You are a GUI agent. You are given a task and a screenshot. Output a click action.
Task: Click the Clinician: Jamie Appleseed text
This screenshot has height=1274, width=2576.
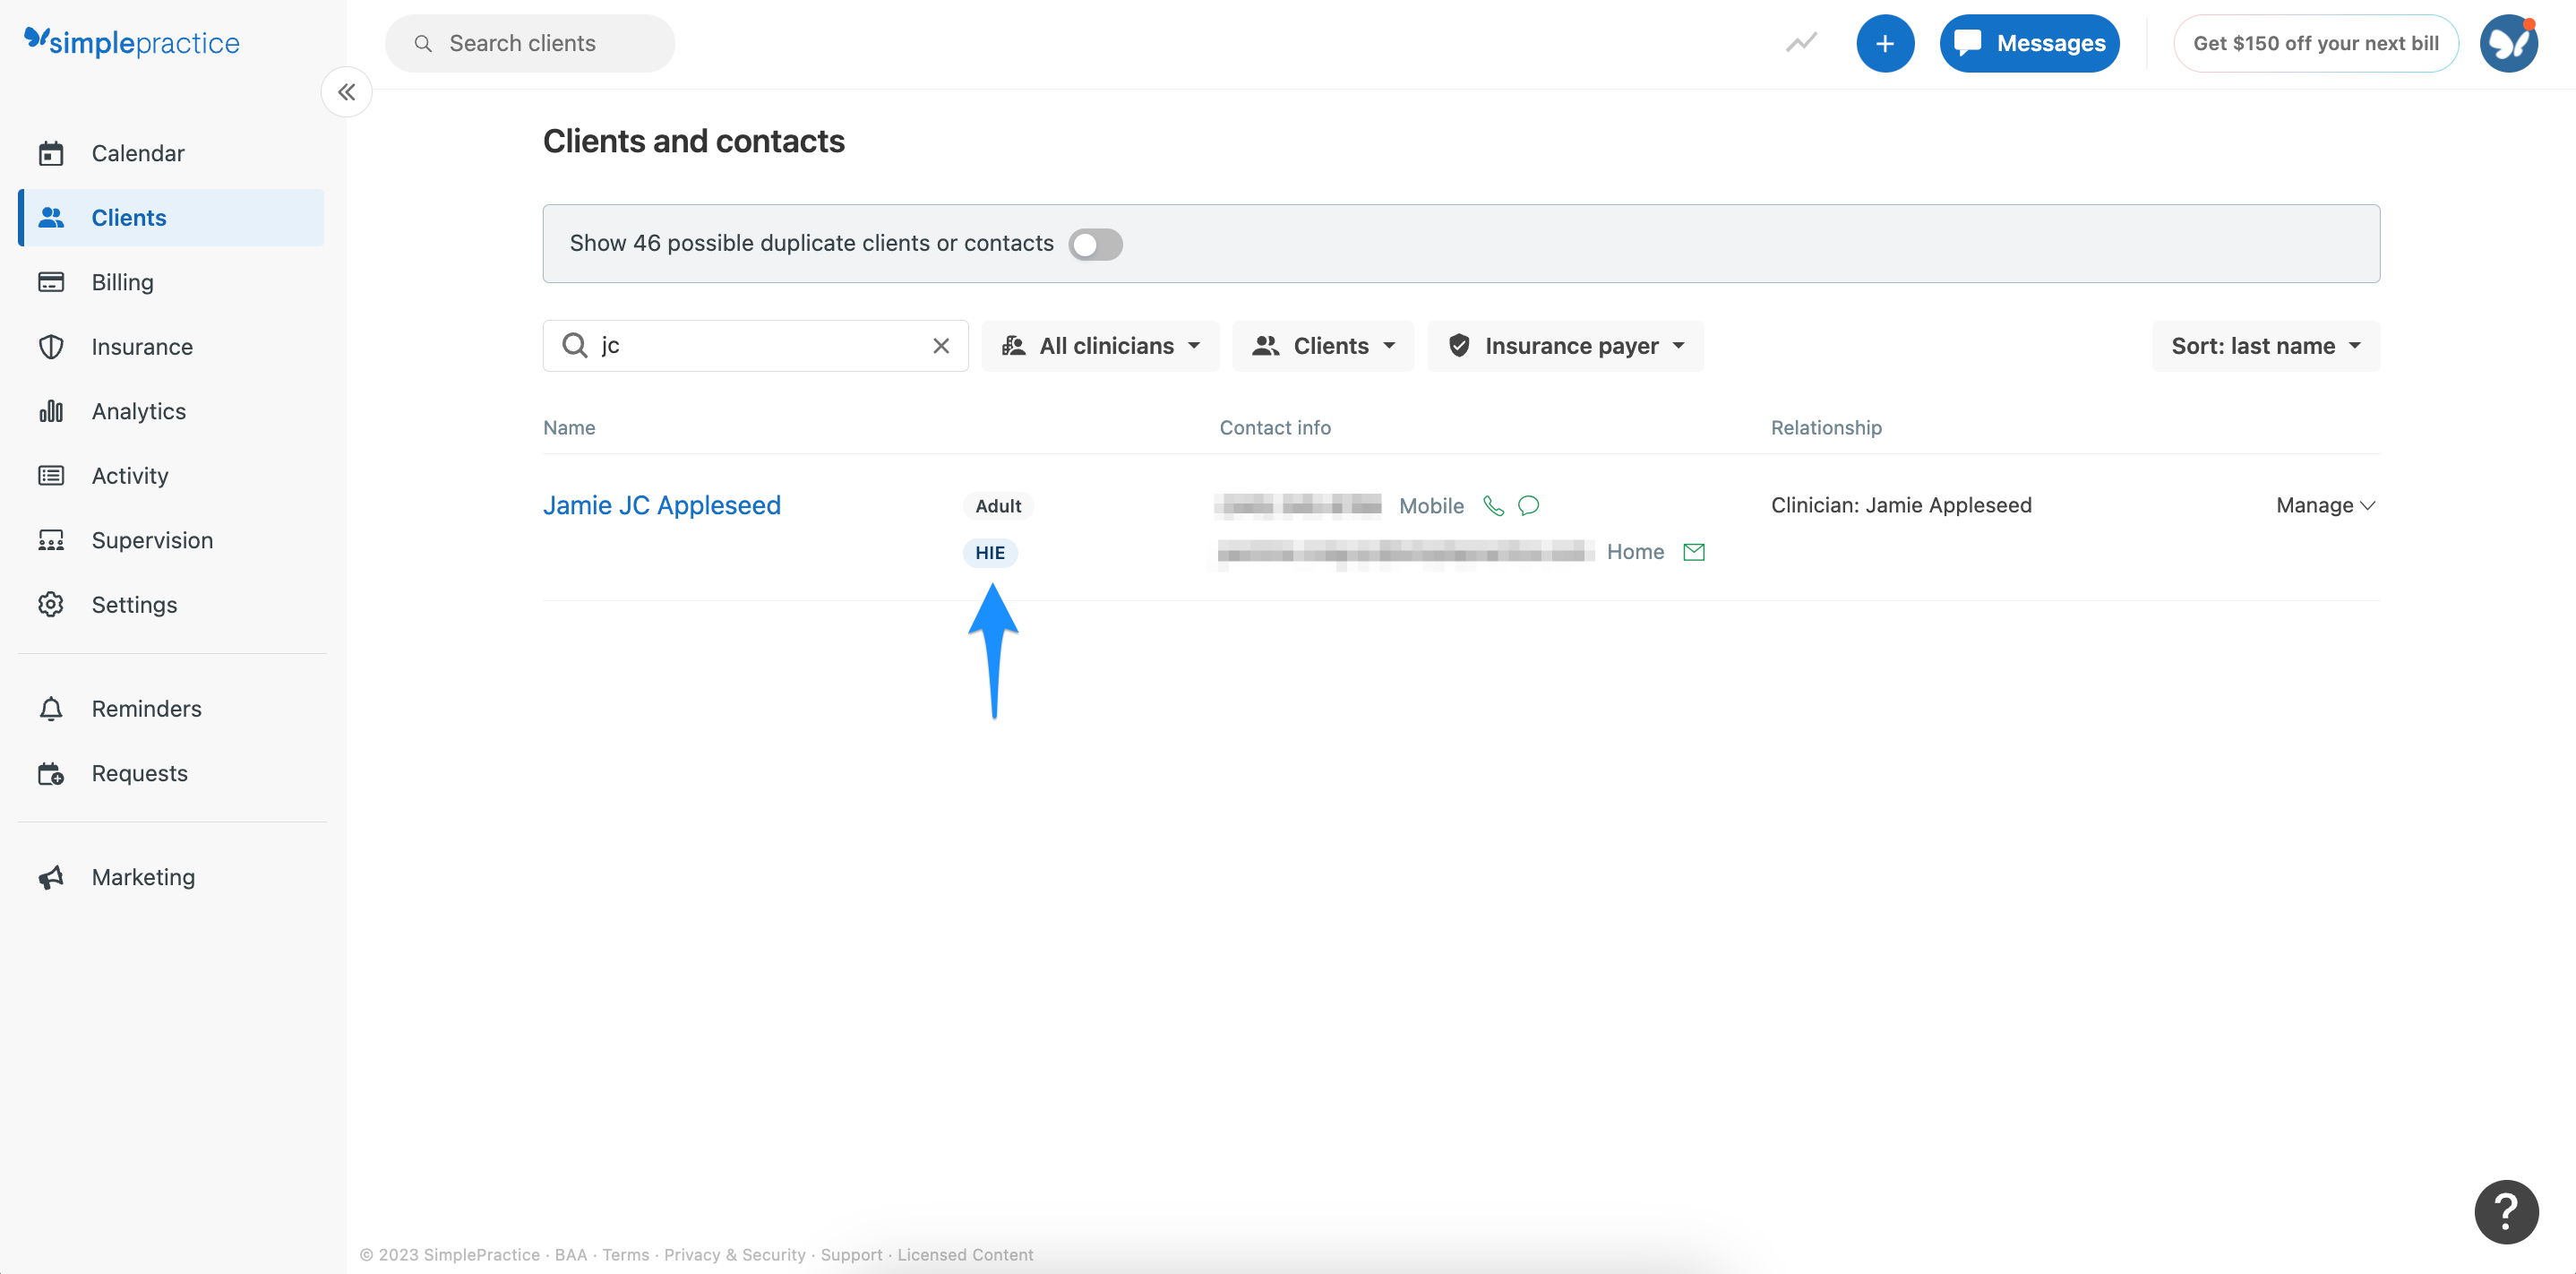(1901, 505)
